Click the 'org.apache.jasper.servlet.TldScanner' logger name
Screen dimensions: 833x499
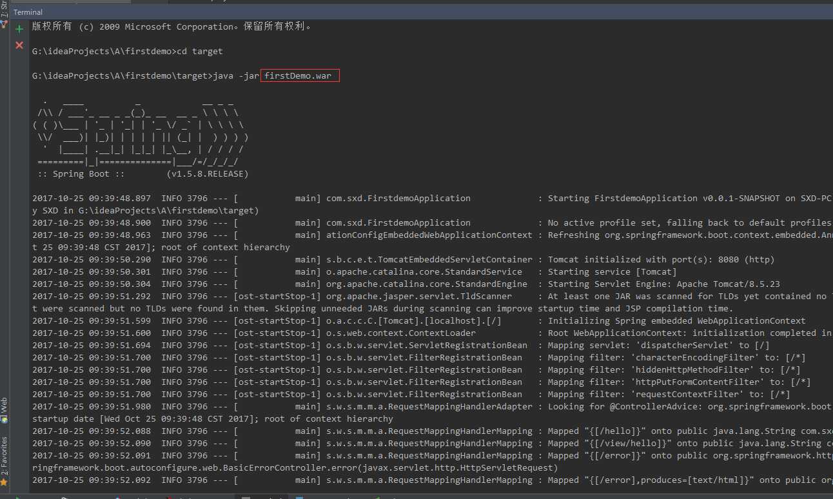click(x=419, y=297)
